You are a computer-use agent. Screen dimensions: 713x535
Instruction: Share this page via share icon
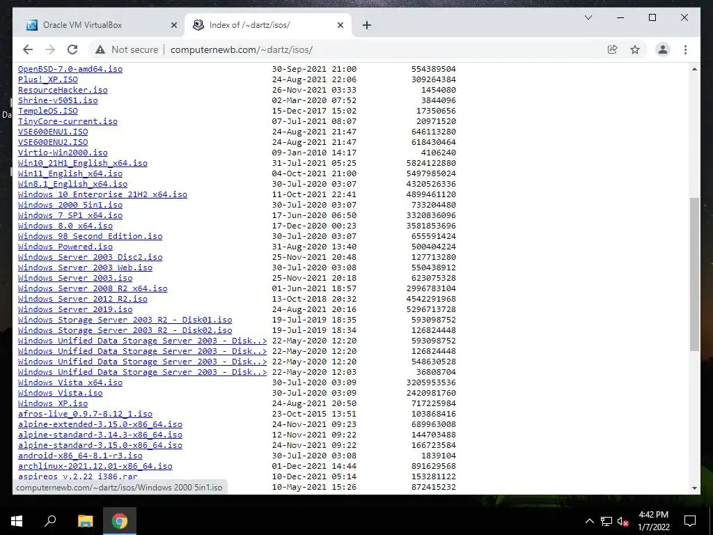coord(613,49)
